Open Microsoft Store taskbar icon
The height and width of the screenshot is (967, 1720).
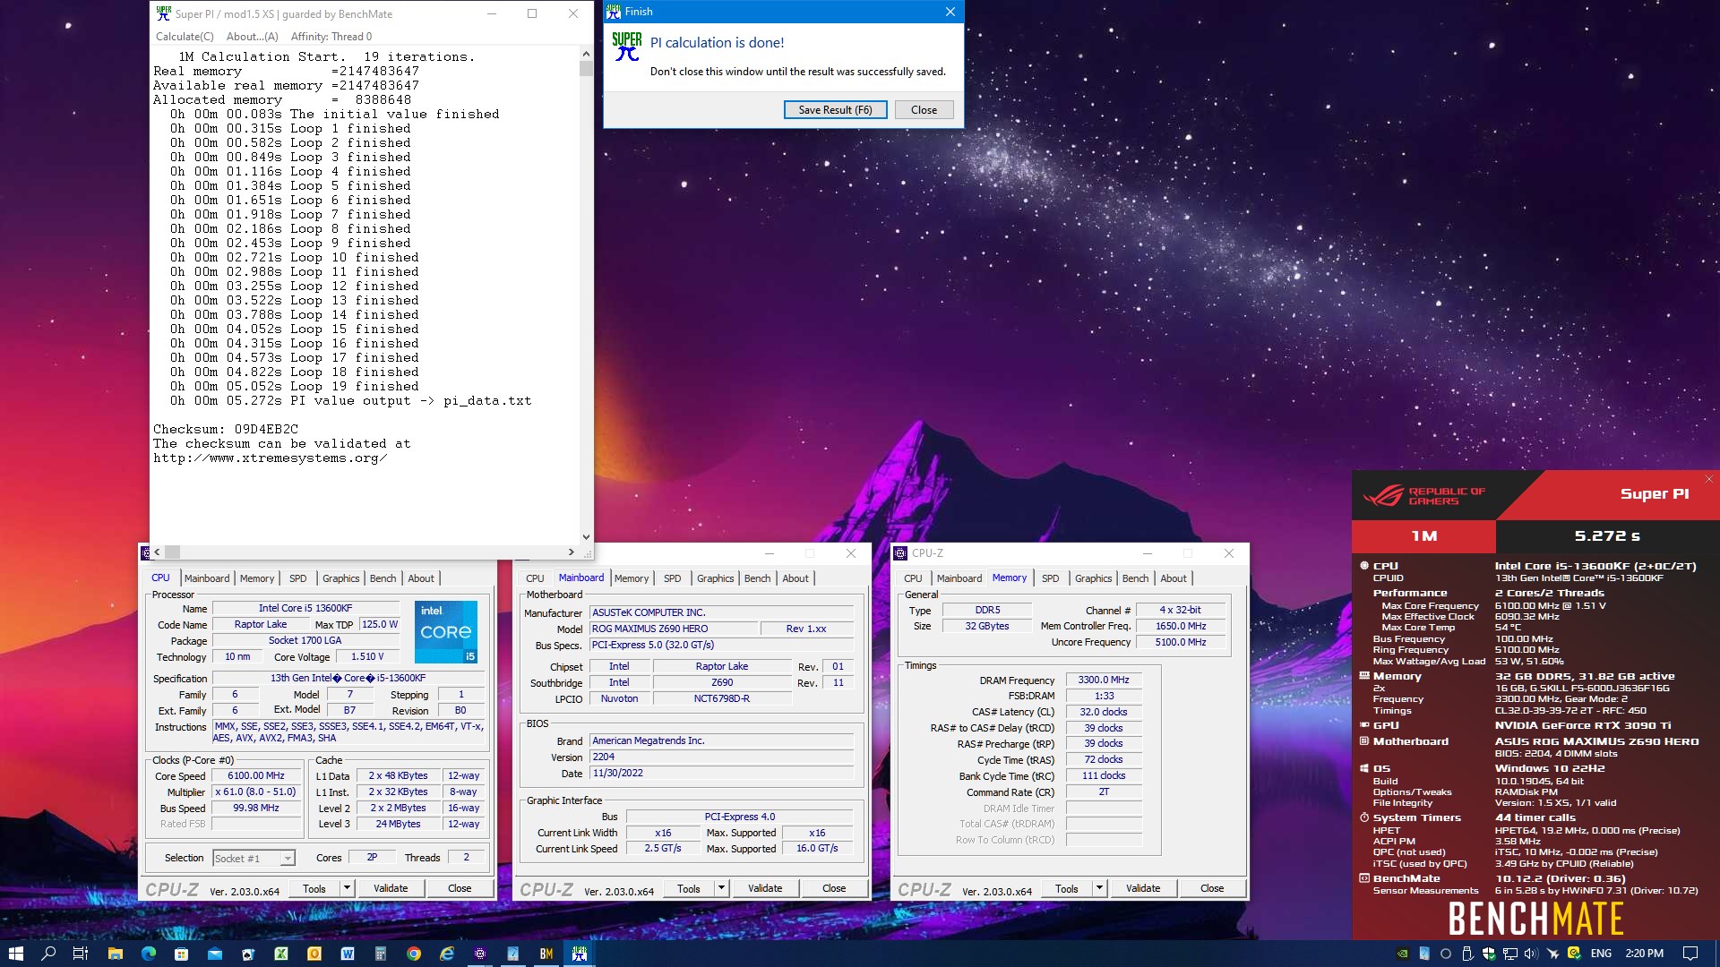[181, 954]
